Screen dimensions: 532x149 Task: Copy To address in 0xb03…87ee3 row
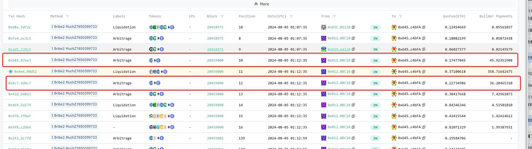coord(424,61)
